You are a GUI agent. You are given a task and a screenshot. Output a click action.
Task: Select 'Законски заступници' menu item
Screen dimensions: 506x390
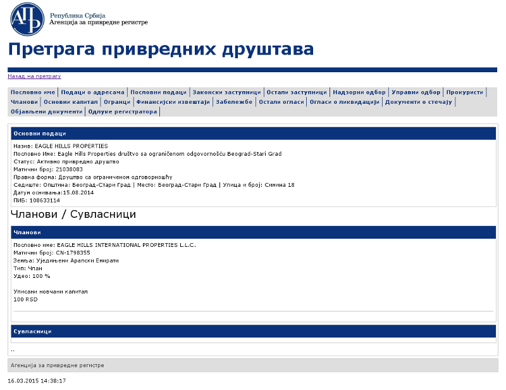(x=226, y=92)
